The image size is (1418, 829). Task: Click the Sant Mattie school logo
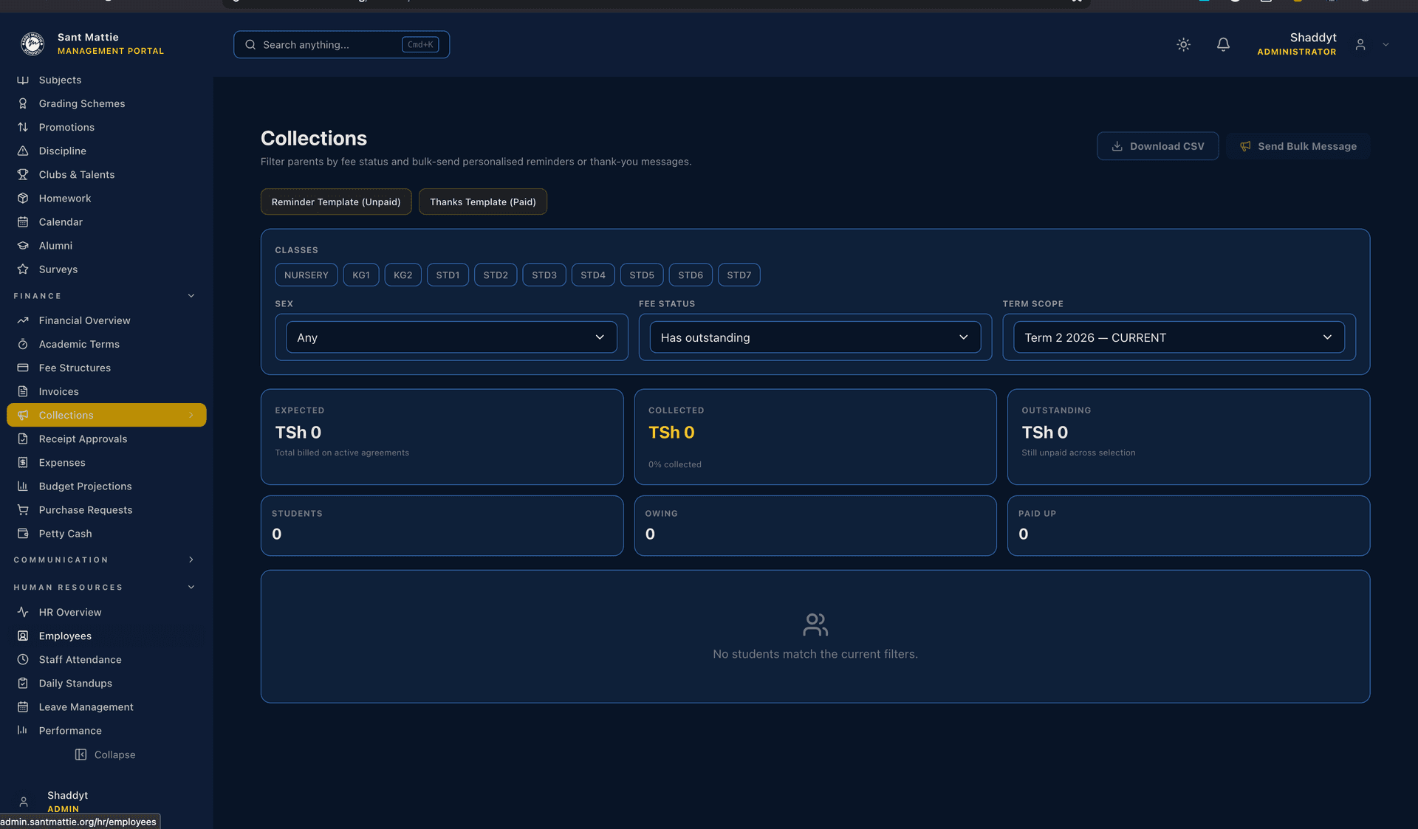click(32, 44)
